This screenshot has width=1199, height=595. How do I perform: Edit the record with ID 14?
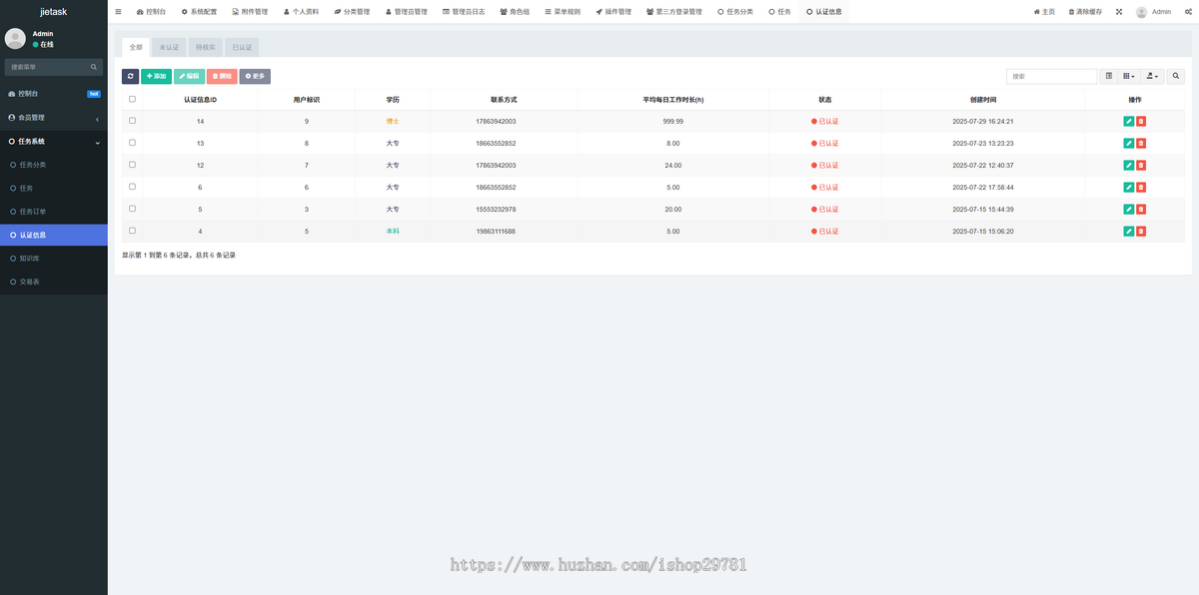click(1128, 121)
